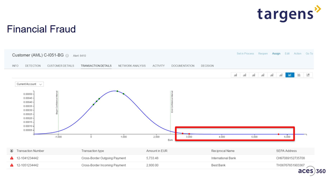Image resolution: width=327 pixels, height=177 pixels.
Task: Click the amount 2,800.00
Action: (x=152, y=165)
